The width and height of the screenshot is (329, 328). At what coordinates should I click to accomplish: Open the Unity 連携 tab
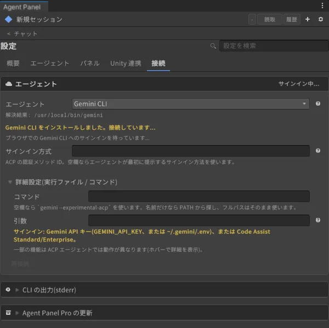[126, 64]
